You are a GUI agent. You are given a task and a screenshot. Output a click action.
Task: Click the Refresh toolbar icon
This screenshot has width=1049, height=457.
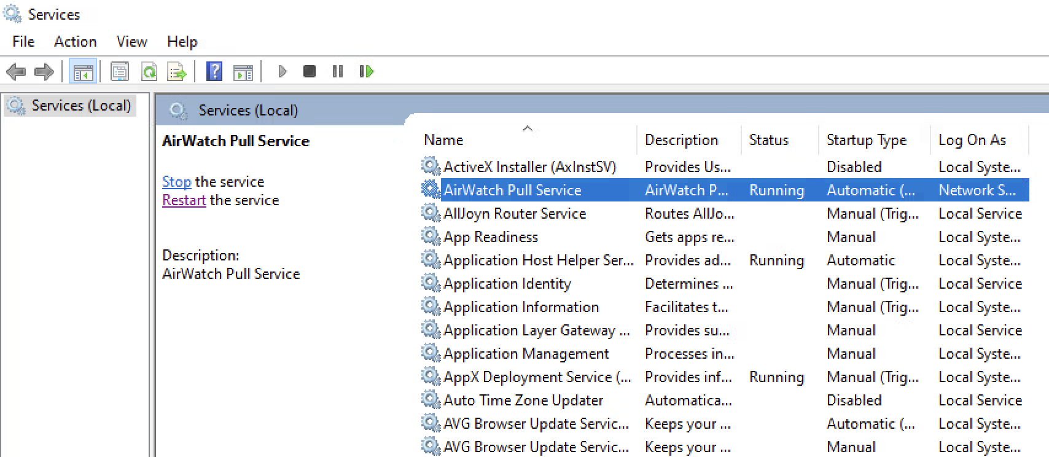coord(149,72)
